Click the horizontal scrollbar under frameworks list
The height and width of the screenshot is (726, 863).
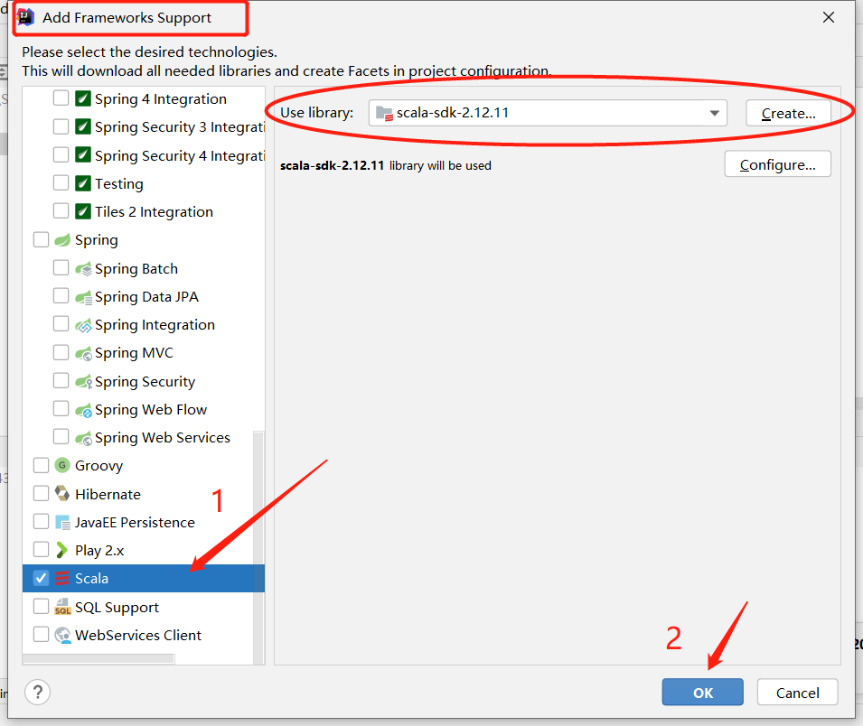(98, 658)
